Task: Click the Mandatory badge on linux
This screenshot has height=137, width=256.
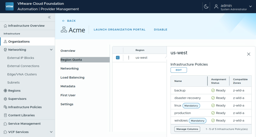Action: pos(191,106)
